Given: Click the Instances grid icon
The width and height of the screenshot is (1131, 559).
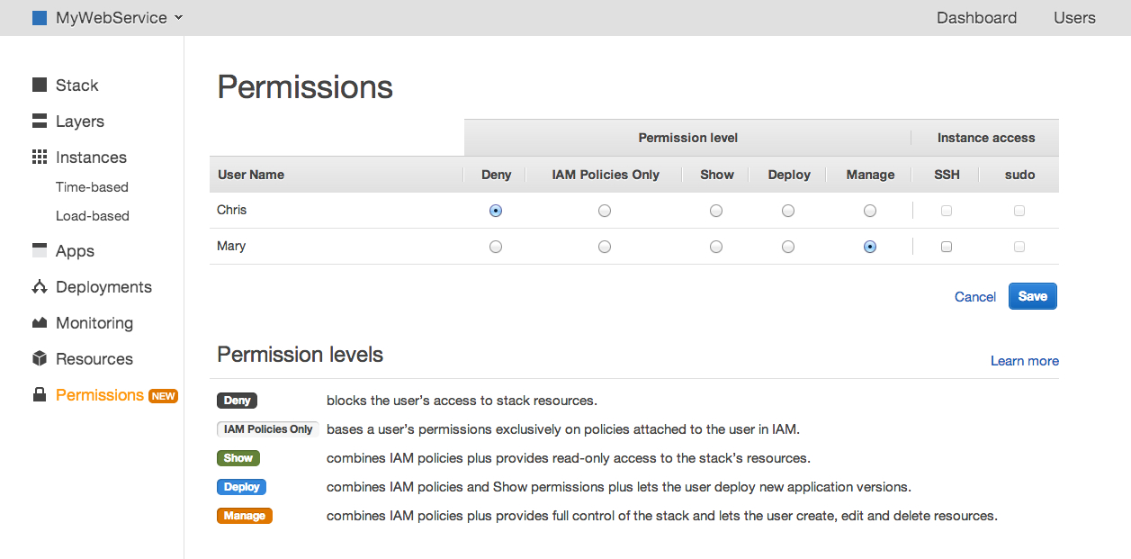Looking at the screenshot, I should tap(40, 158).
